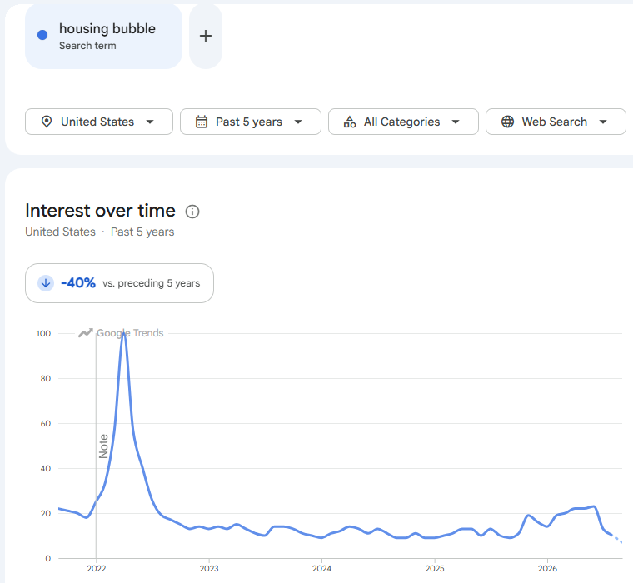Expand the Web Search dropdown arrow
Viewport: 633px width, 583px height.
coord(603,122)
